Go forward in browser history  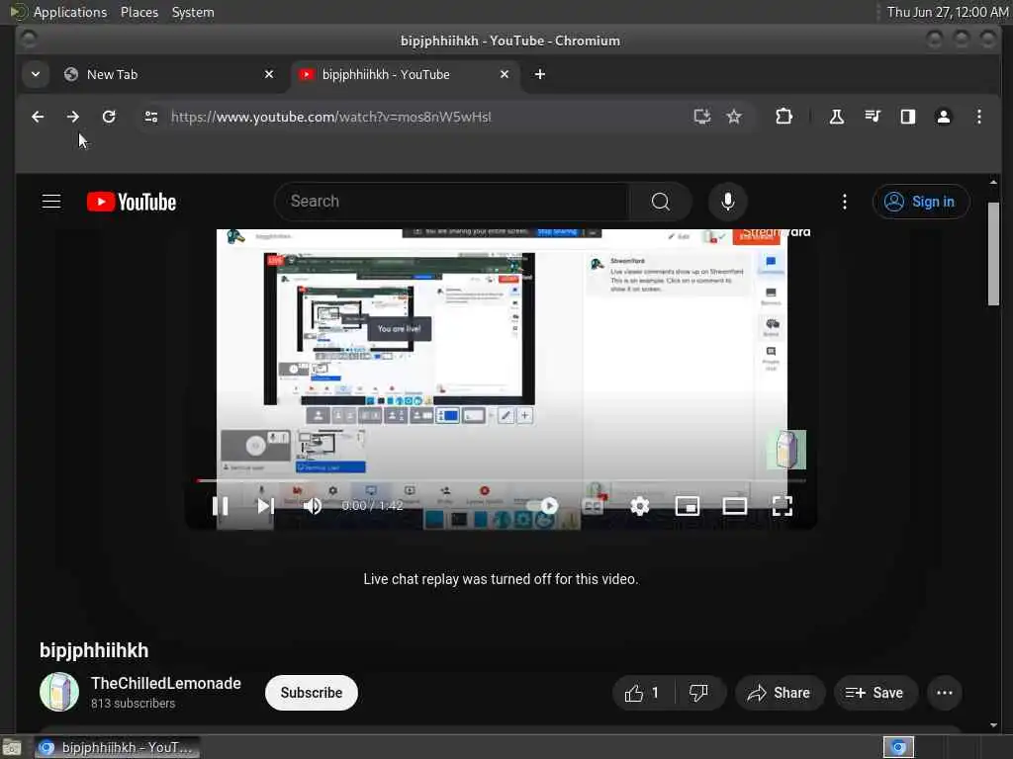pos(73,117)
